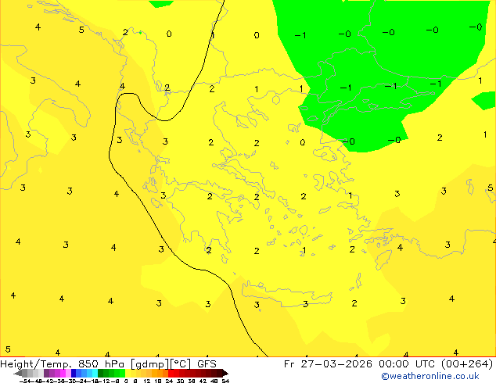
Task: Click the '[gdmp]' unit label in title
Action: [x=149, y=364]
